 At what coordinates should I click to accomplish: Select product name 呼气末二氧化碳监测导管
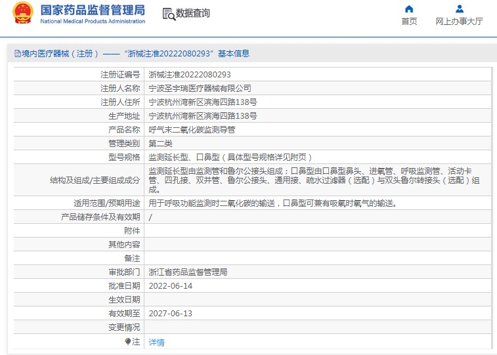(x=192, y=130)
